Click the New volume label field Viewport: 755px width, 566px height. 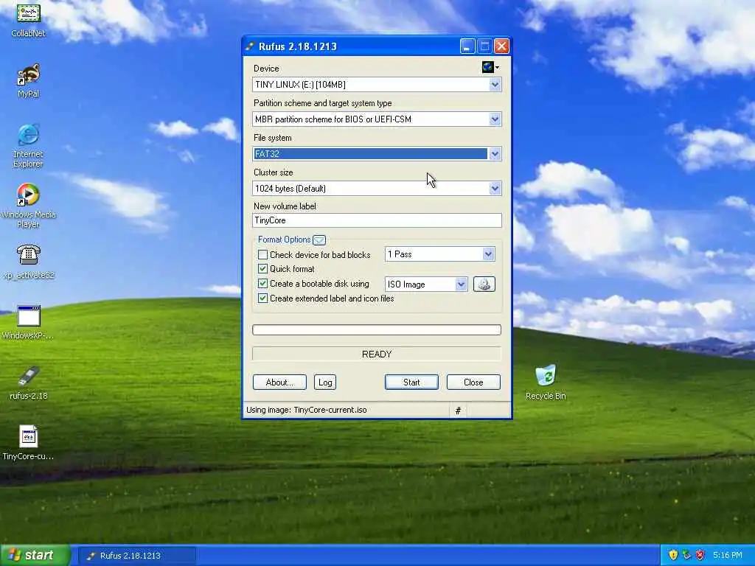[377, 220]
